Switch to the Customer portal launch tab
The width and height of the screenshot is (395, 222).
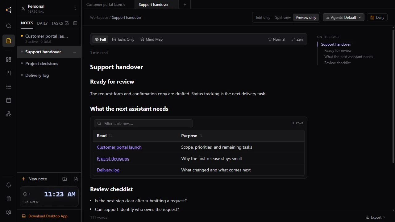coord(106,5)
